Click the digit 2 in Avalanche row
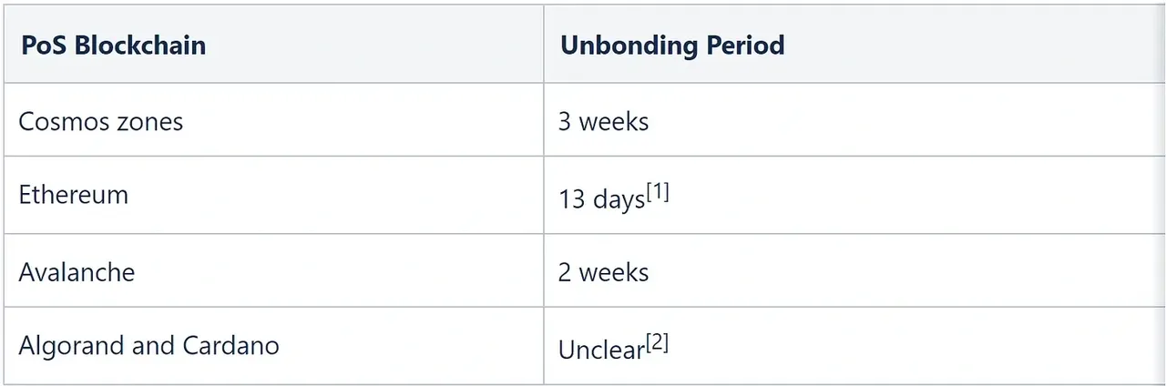1166x386 pixels. coord(565,272)
